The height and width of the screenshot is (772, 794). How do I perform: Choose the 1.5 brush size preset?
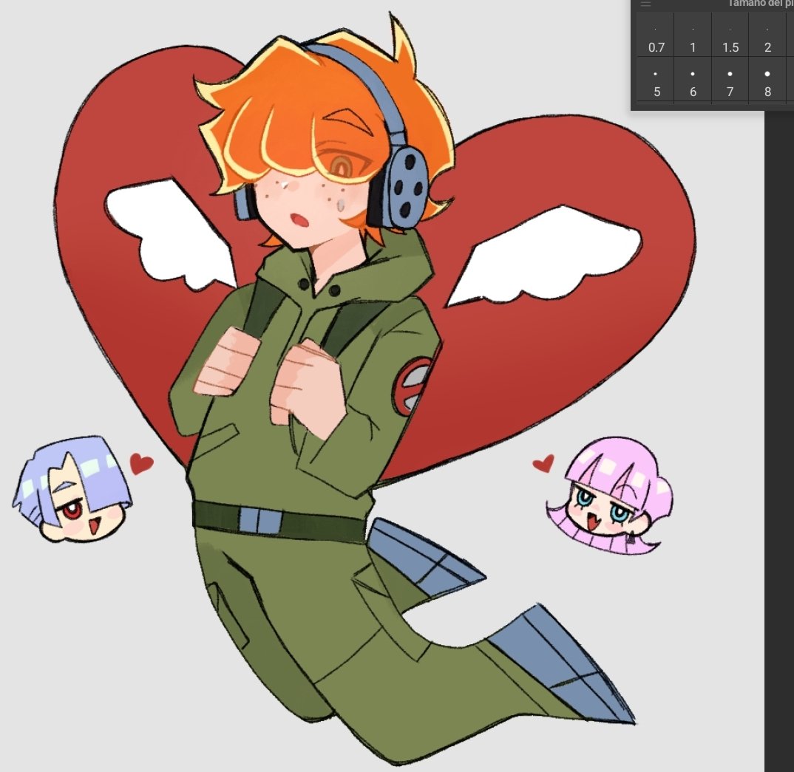pyautogui.click(x=730, y=35)
